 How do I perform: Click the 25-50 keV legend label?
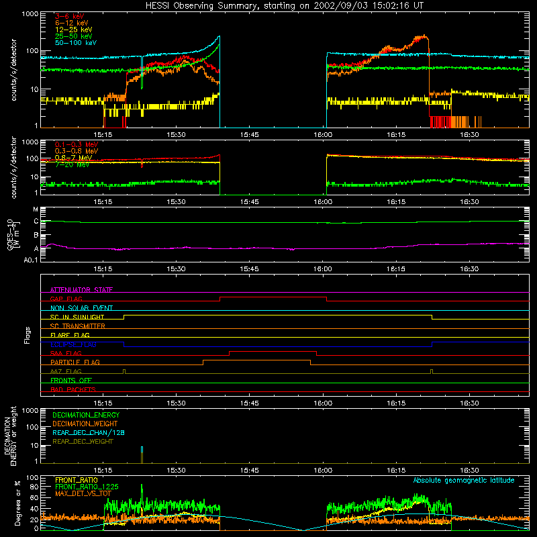pyautogui.click(x=73, y=36)
